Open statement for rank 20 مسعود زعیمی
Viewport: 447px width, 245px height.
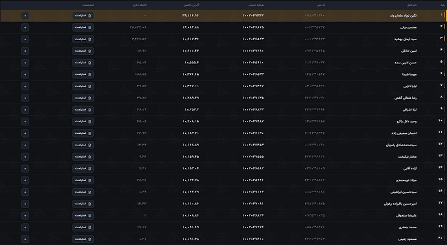tap(83, 239)
